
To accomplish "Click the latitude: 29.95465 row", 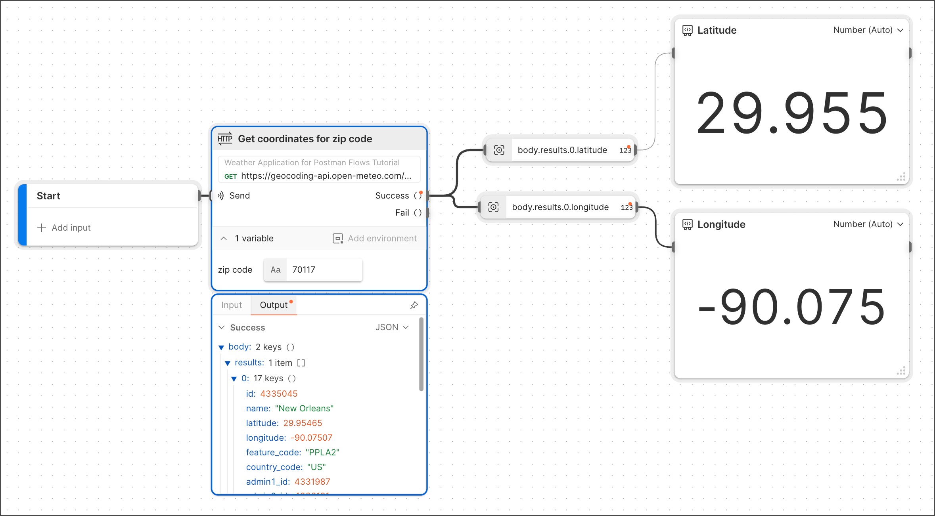I will 284,423.
